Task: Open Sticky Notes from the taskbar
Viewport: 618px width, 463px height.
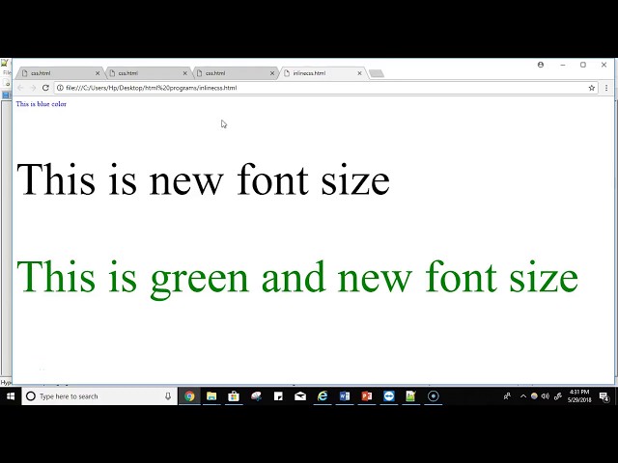Action: (278, 396)
